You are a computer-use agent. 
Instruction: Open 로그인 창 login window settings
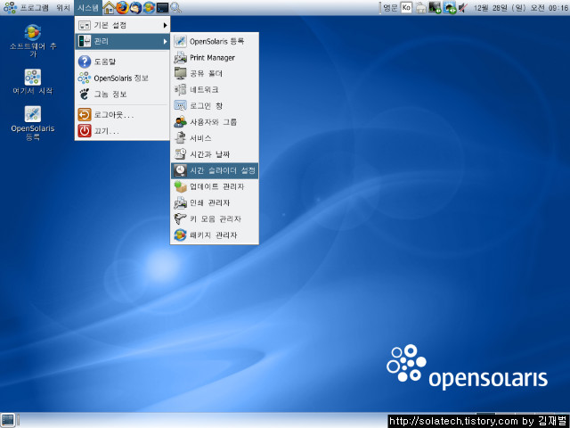(215, 106)
